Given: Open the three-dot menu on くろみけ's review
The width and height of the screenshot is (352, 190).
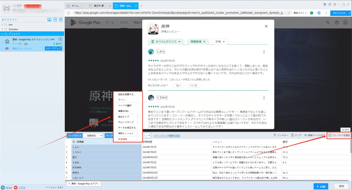Looking at the screenshot, I should click(264, 98).
